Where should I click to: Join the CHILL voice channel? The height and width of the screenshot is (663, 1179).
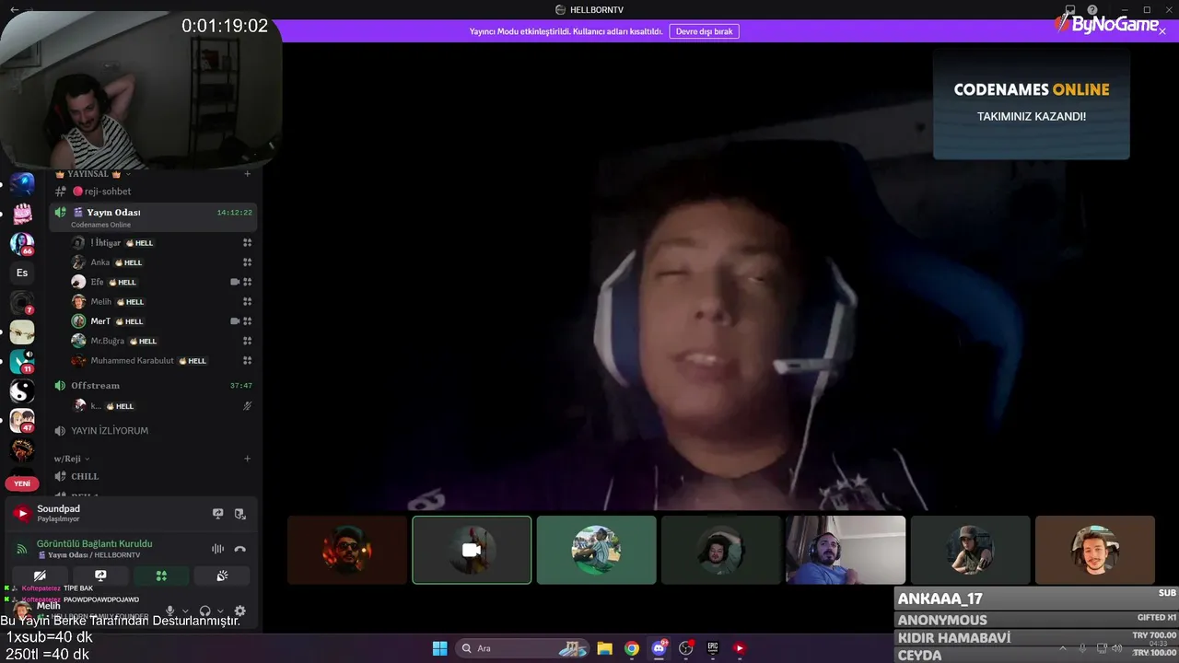point(153,476)
